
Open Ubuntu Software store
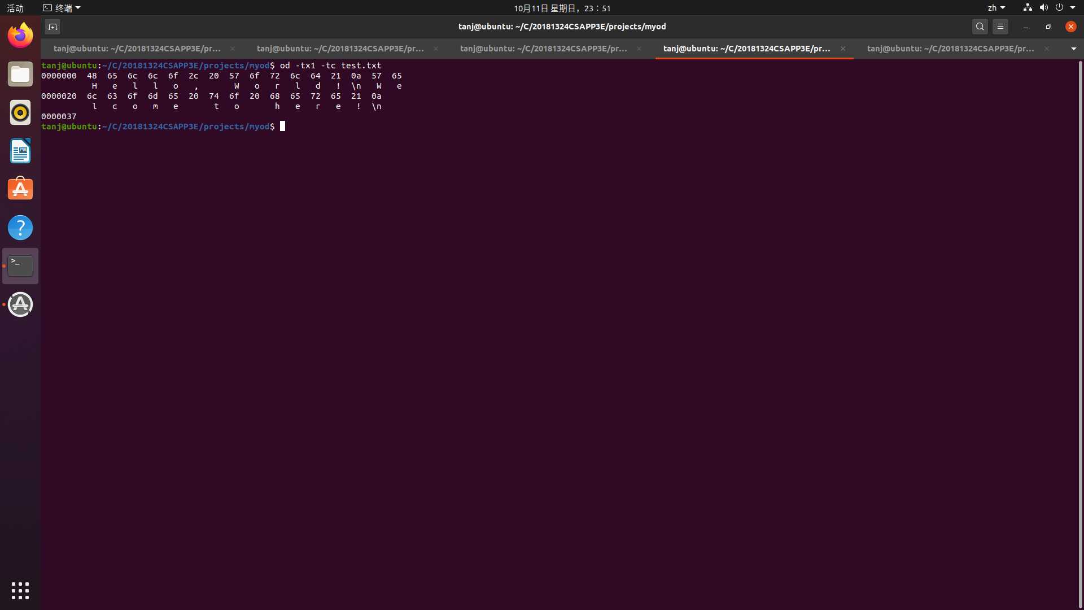coord(20,189)
